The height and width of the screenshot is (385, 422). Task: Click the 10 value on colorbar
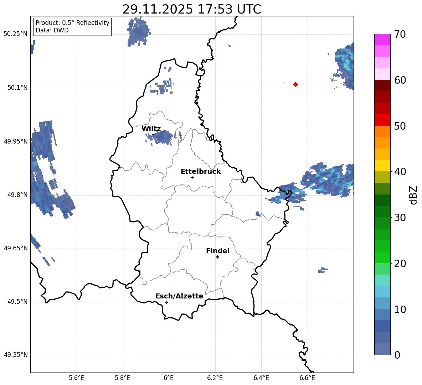pyautogui.click(x=400, y=309)
